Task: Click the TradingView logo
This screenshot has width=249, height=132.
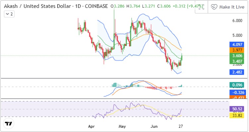Action: [x=9, y=123]
